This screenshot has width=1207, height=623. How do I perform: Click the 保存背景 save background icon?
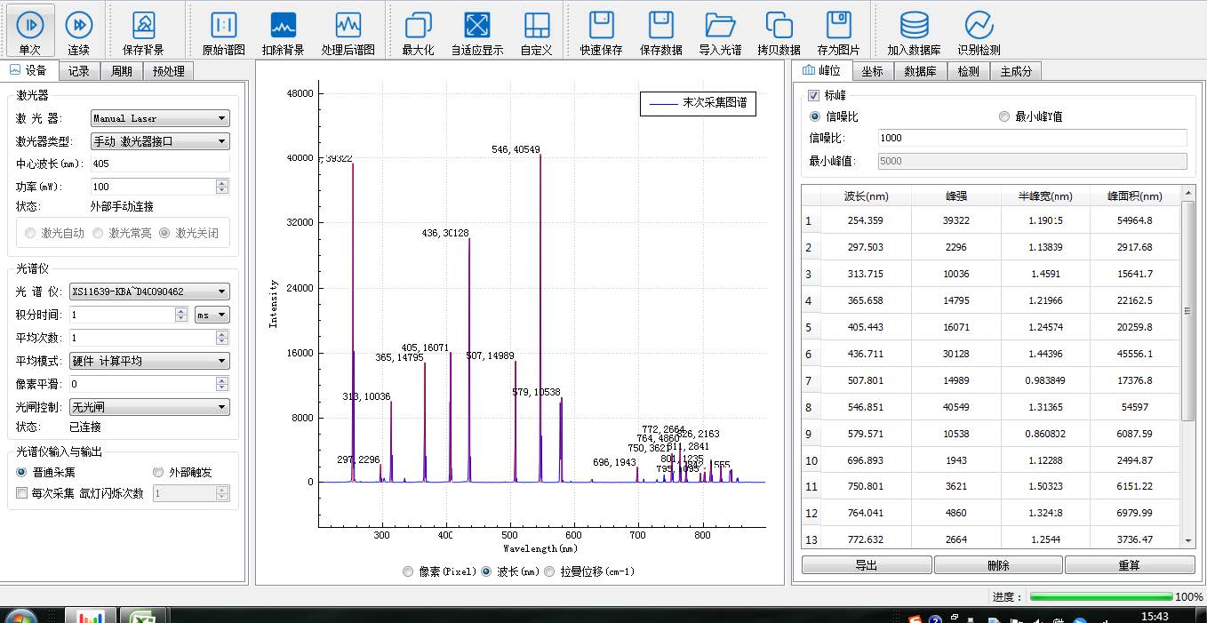143,30
